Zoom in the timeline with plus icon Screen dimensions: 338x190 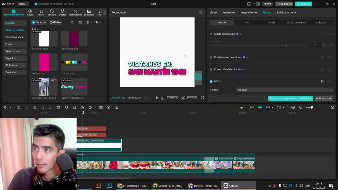[332, 107]
